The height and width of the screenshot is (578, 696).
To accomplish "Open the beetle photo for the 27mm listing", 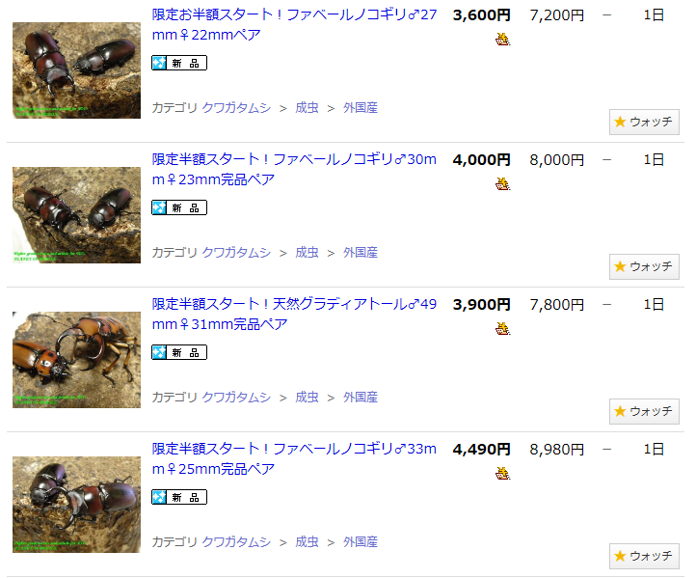I will [76, 70].
